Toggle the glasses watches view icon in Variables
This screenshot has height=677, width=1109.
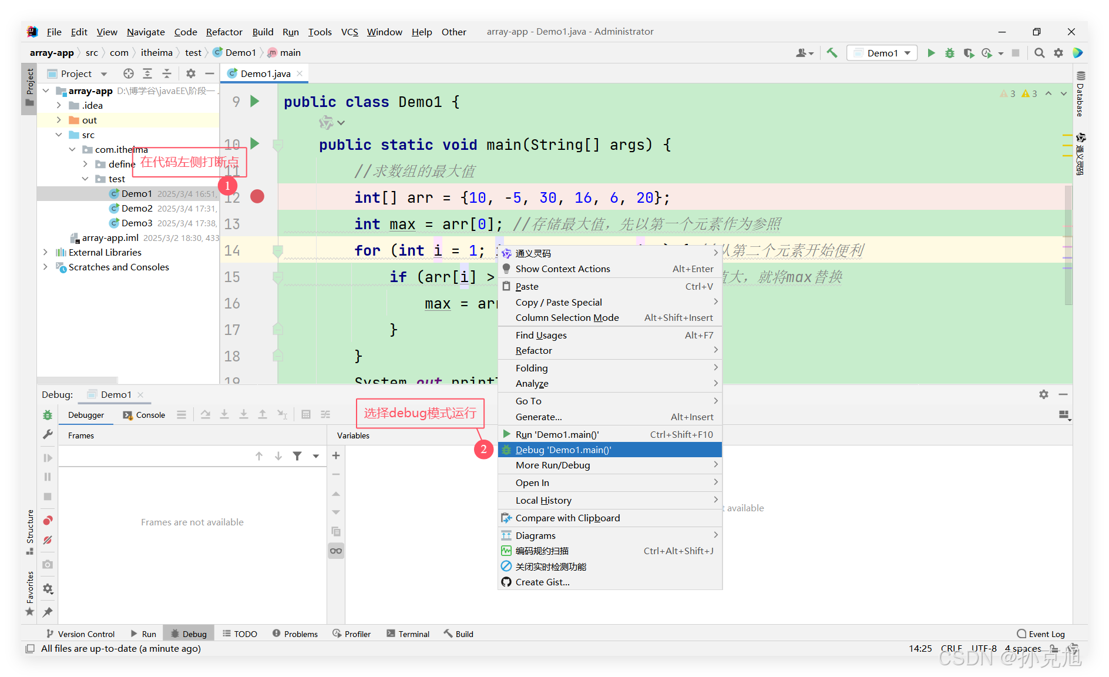[336, 551]
